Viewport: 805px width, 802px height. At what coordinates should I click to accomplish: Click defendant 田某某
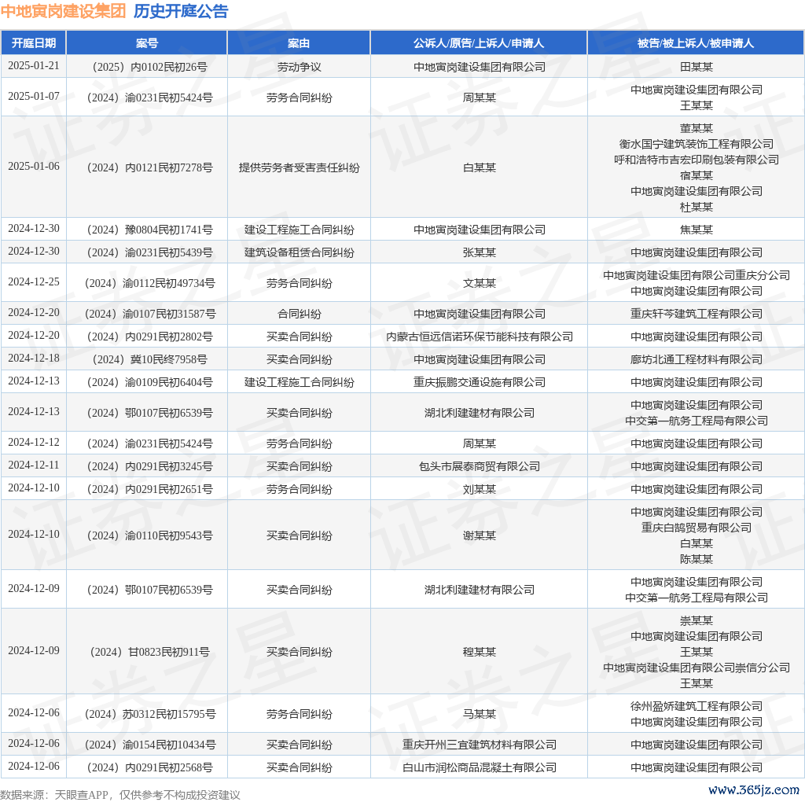tap(697, 67)
